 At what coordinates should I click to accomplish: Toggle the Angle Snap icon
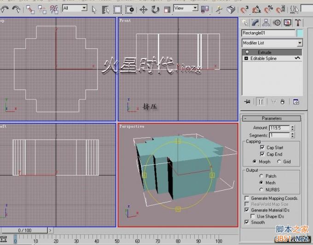point(256,10)
